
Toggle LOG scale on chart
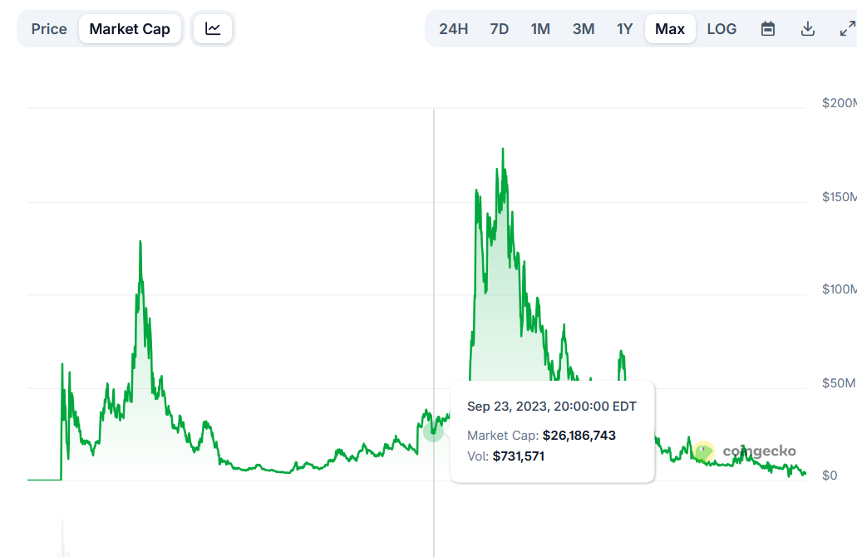tap(722, 29)
